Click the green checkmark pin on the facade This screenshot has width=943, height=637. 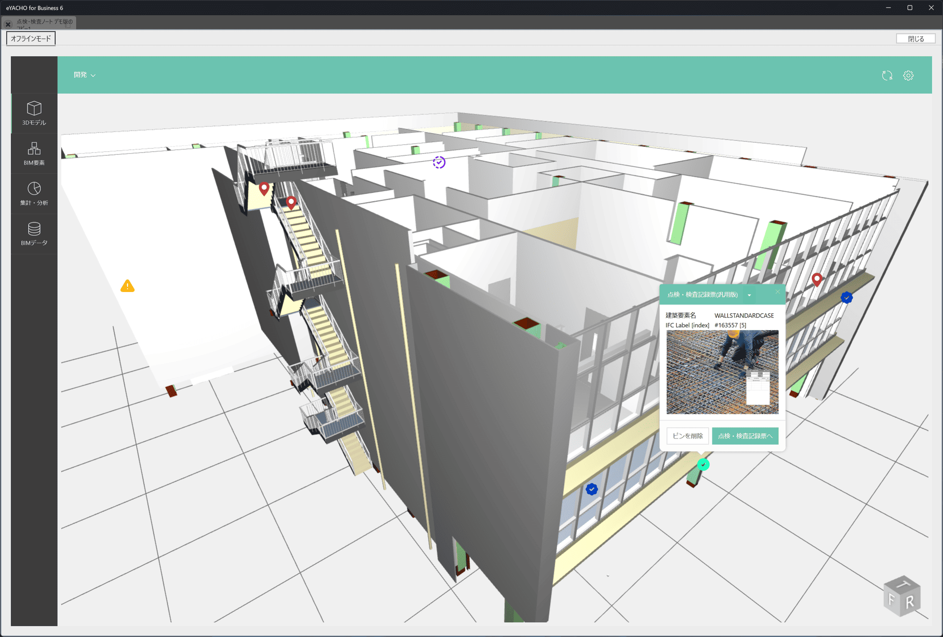coord(703,464)
